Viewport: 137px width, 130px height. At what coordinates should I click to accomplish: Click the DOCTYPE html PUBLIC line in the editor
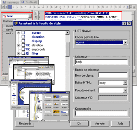(x=81, y=17)
